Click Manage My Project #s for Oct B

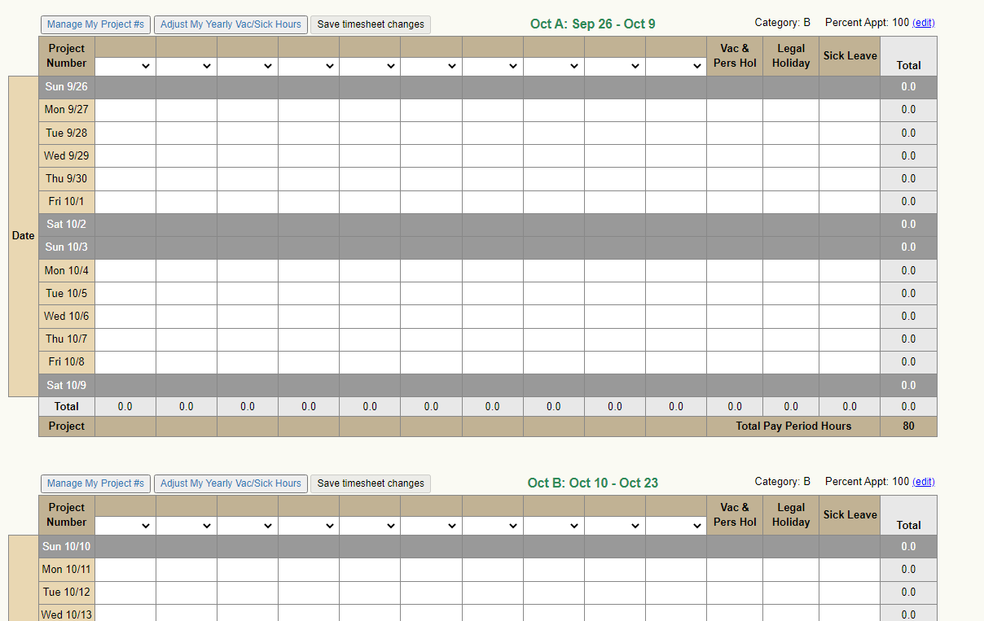95,483
